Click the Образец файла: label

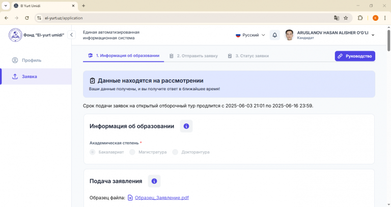[107, 198]
